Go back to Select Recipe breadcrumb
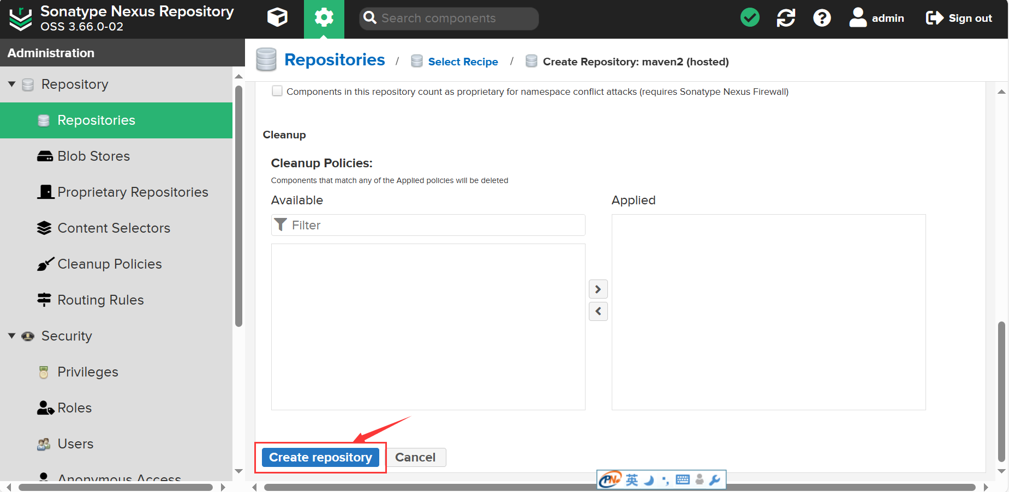 pos(463,62)
